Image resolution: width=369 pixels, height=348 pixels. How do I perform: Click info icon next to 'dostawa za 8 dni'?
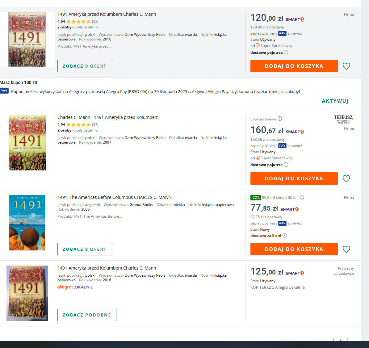pos(285,236)
